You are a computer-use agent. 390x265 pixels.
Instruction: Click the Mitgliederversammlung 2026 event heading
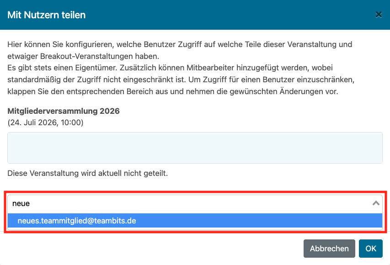pos(64,111)
